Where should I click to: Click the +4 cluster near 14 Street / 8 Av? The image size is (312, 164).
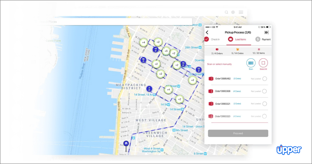point(168,90)
